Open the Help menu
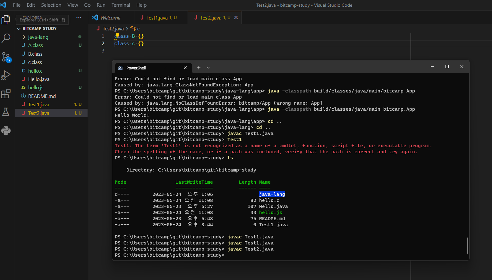492x280 pixels. pyautogui.click(x=141, y=5)
